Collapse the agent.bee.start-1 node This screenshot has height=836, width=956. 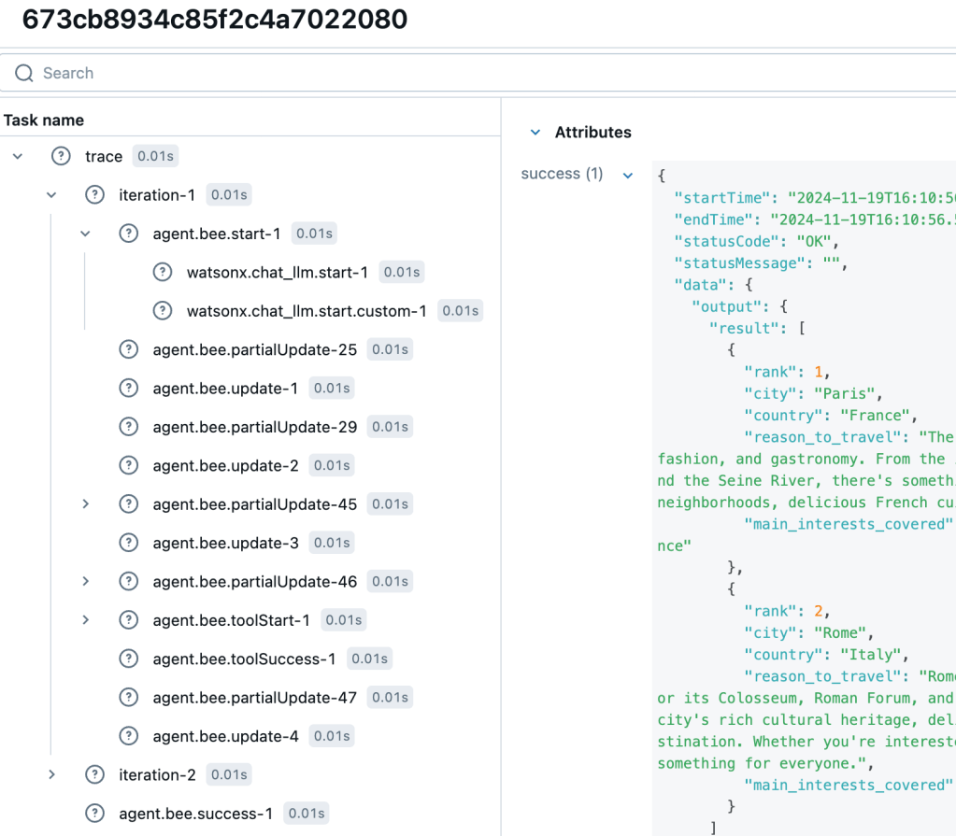pos(85,234)
